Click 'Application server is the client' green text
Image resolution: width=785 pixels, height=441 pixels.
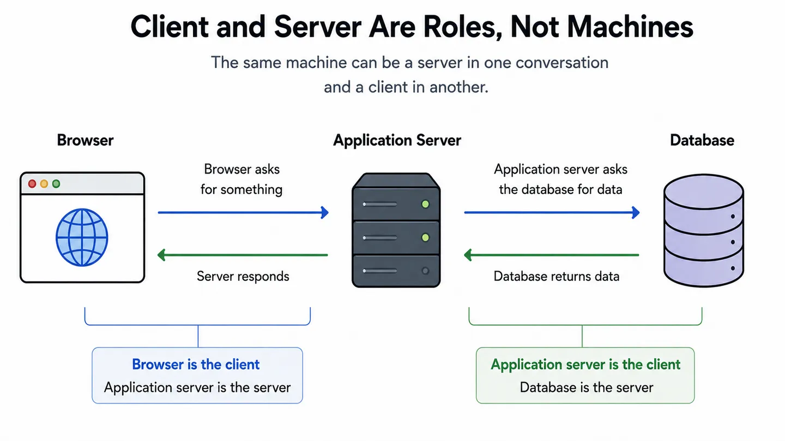[586, 364]
